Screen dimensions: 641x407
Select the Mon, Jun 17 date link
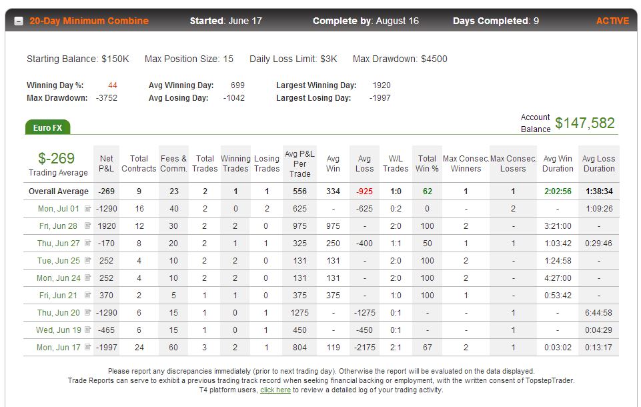[59, 347]
